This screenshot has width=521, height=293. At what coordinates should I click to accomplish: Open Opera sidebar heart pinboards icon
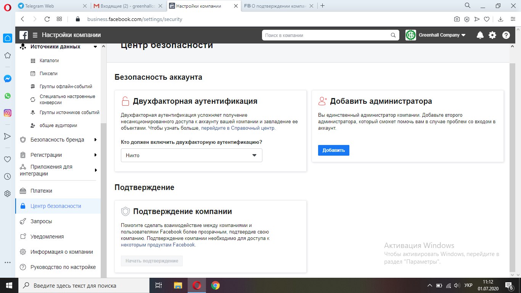pos(7,159)
